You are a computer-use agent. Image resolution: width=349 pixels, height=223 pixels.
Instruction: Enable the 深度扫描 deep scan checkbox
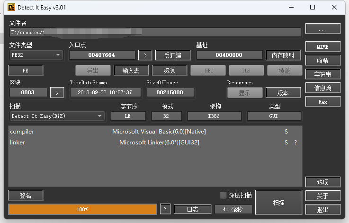pyautogui.click(x=223, y=195)
